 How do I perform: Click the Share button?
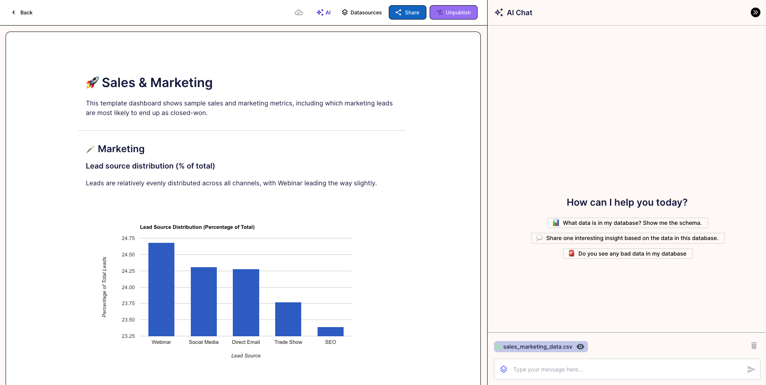pyautogui.click(x=407, y=12)
